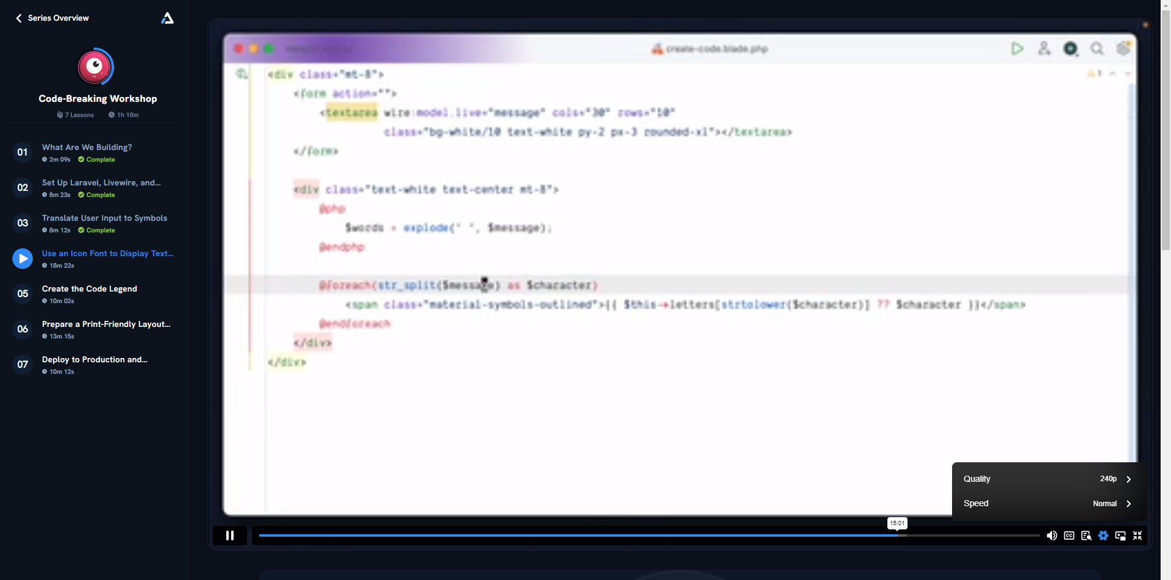Open lesson 07 Deploy to Production

[x=93, y=365]
